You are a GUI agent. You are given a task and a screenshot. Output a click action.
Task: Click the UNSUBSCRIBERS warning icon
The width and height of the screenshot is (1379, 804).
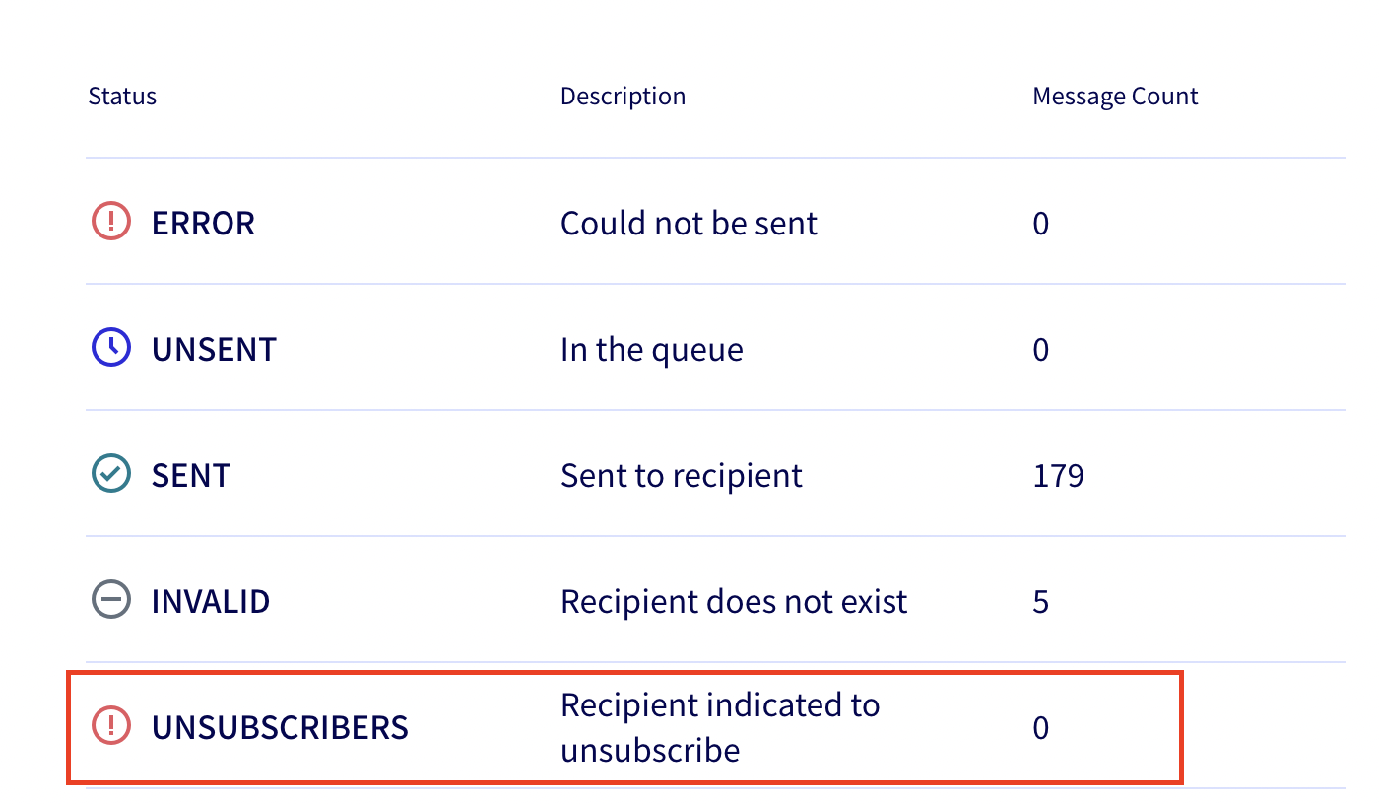click(x=110, y=726)
